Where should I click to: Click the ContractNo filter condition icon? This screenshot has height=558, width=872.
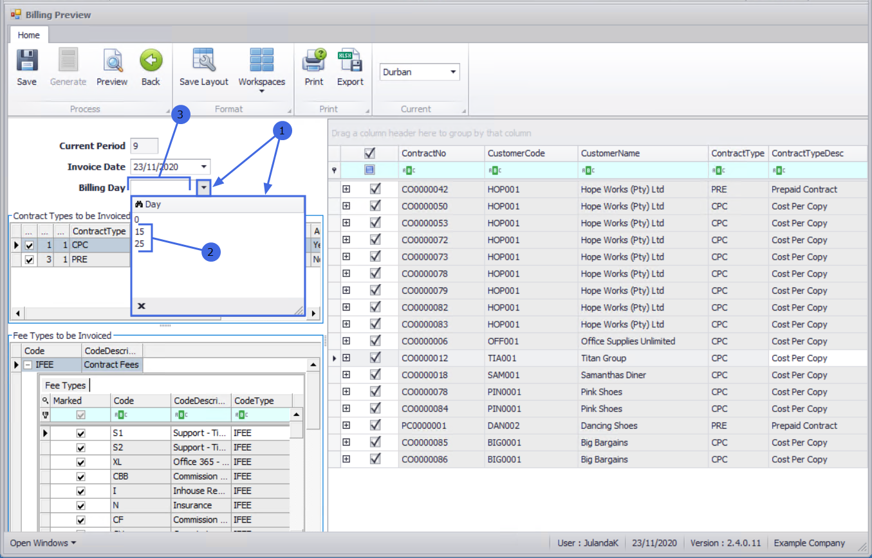click(407, 170)
